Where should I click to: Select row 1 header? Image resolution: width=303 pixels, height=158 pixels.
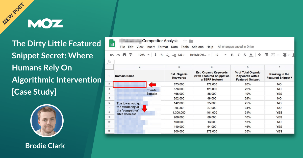(110, 76)
